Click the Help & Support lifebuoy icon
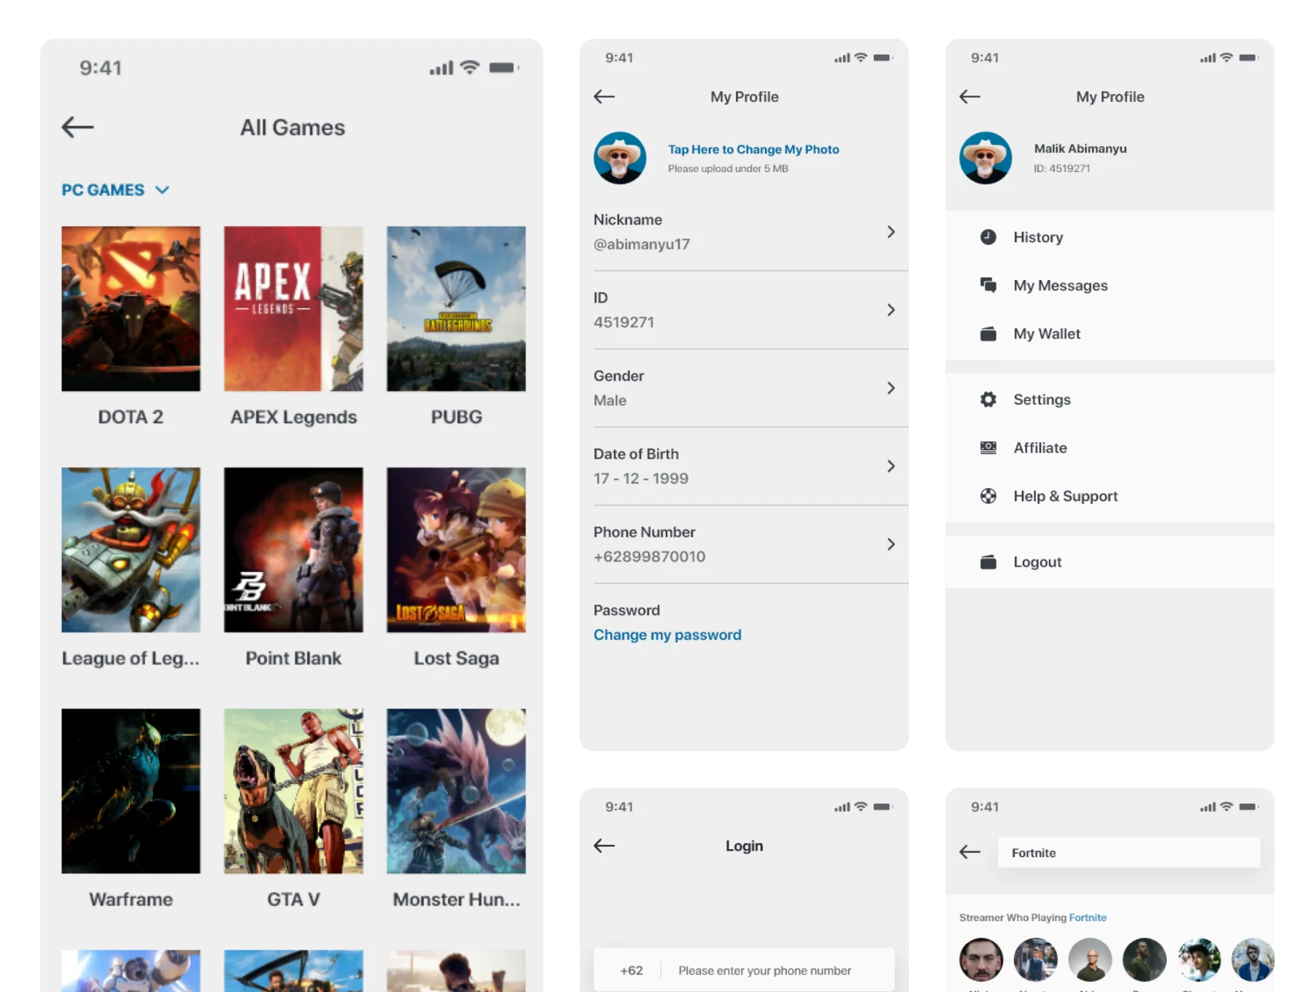This screenshot has width=1314, height=992. (988, 496)
